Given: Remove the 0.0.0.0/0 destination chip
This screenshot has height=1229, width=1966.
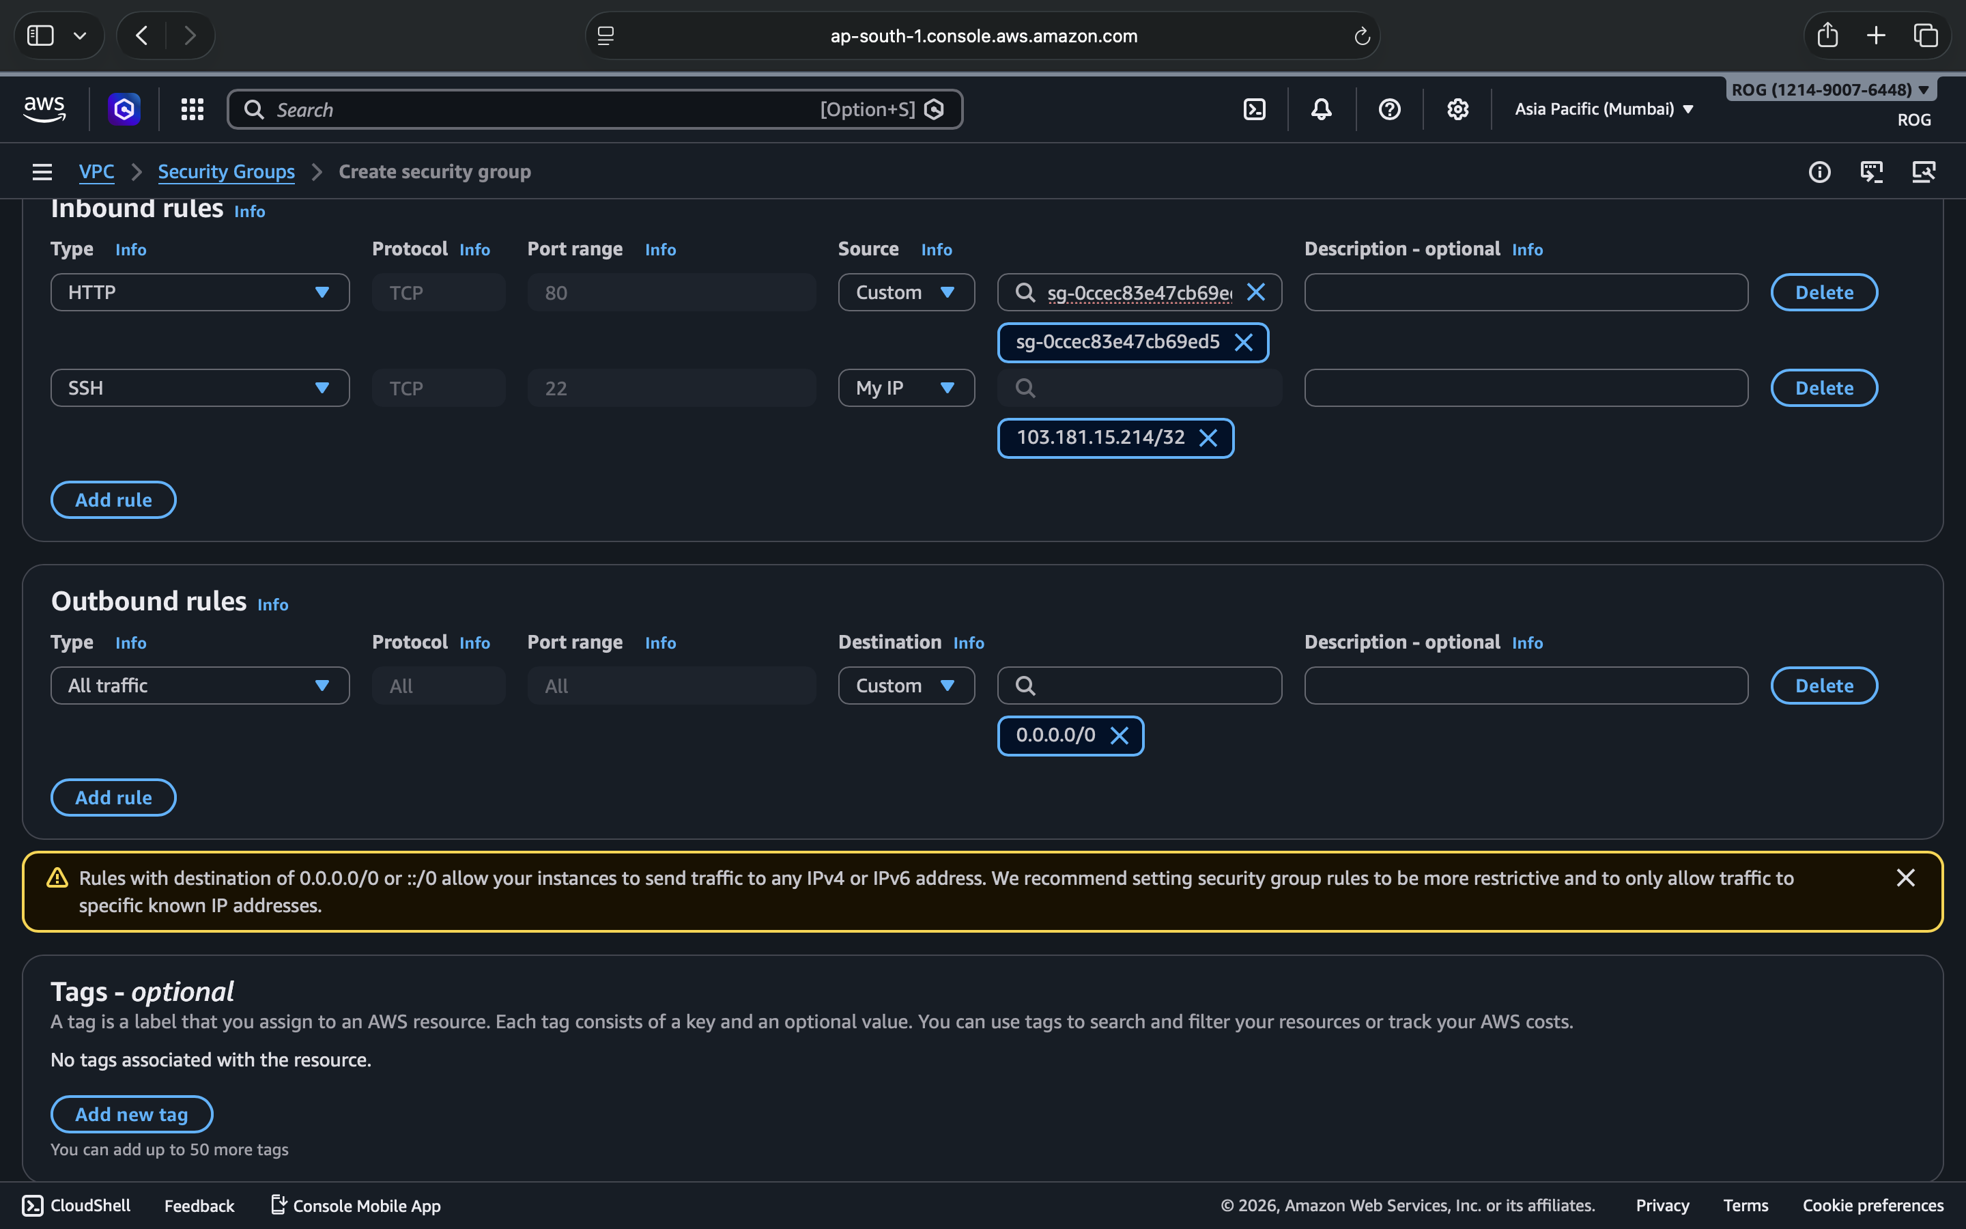Looking at the screenshot, I should pos(1119,735).
